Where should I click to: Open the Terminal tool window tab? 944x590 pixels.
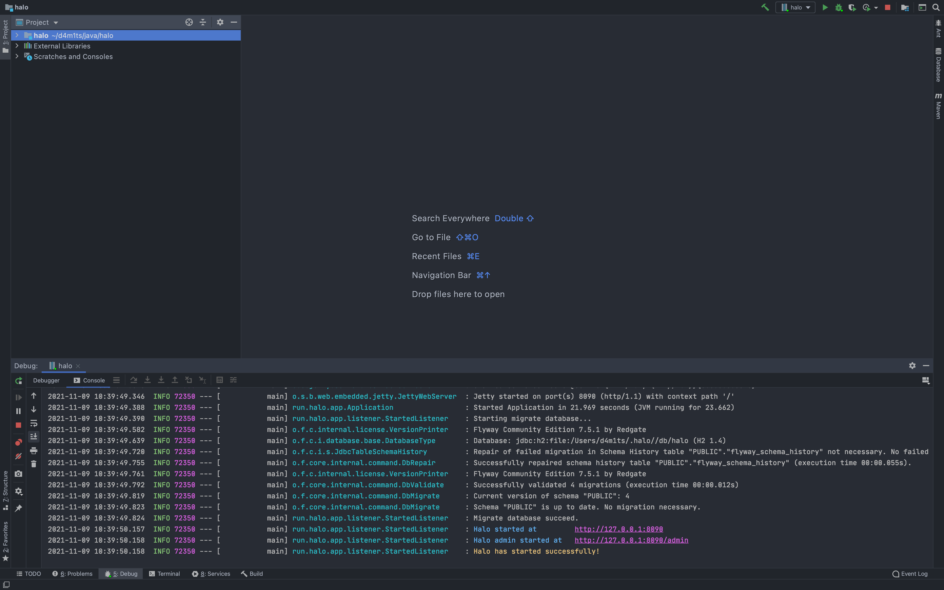pyautogui.click(x=164, y=574)
